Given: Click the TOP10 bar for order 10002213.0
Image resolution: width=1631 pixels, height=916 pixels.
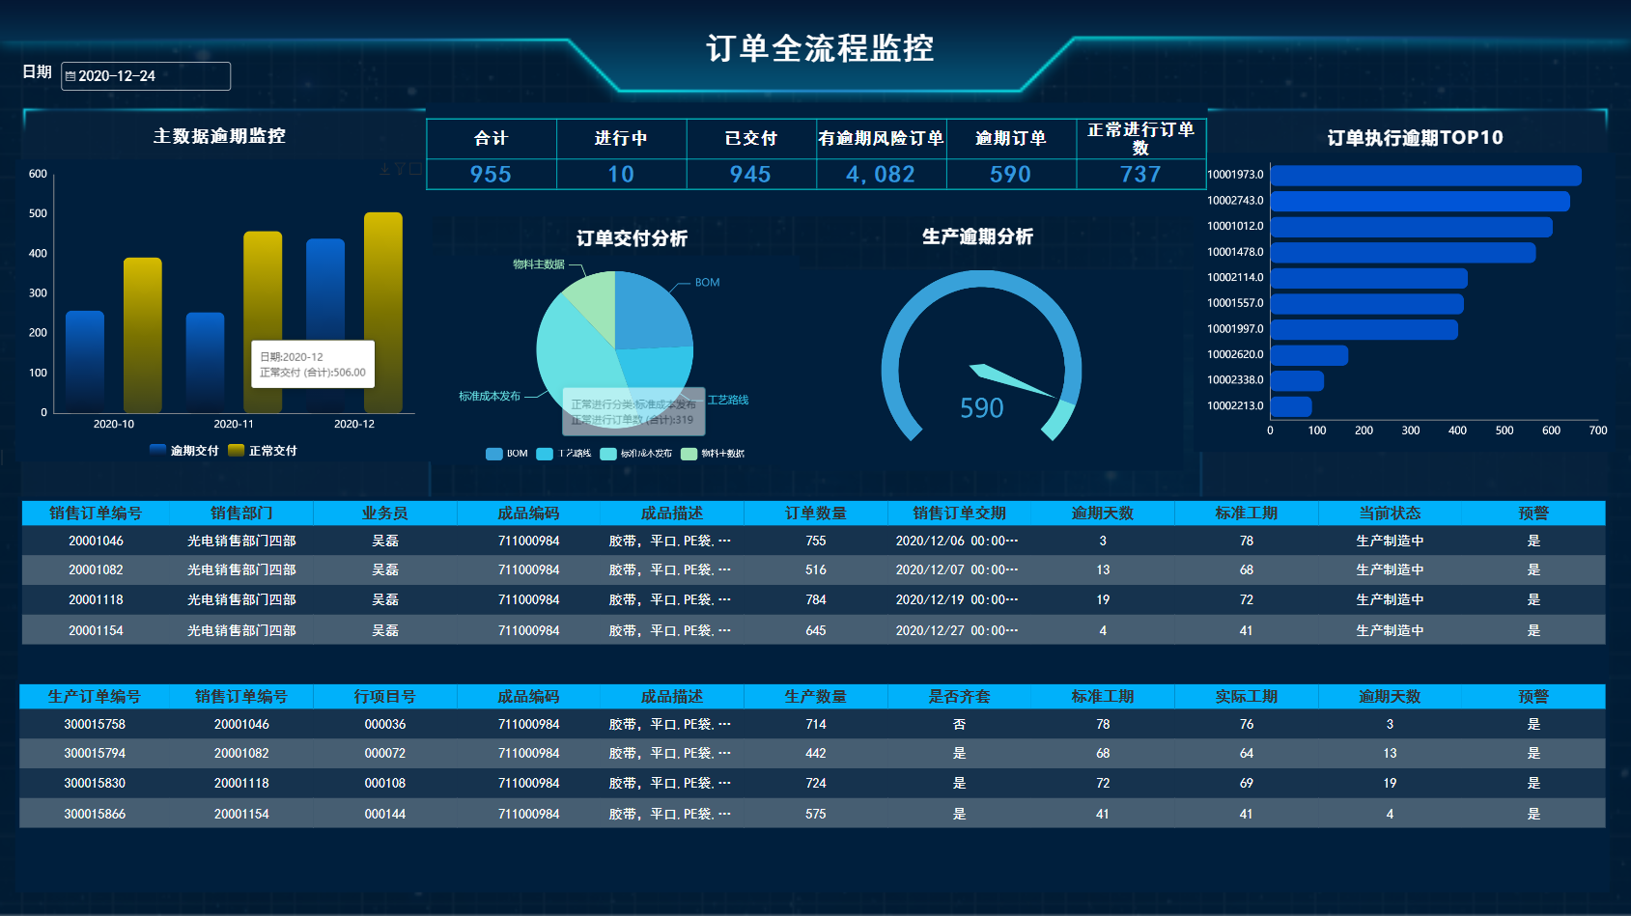Looking at the screenshot, I should (x=1291, y=406).
